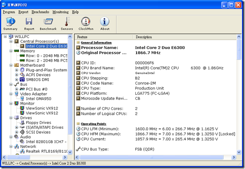
Task: Click the CPU LFM clock icon
Action: (x=78, y=129)
